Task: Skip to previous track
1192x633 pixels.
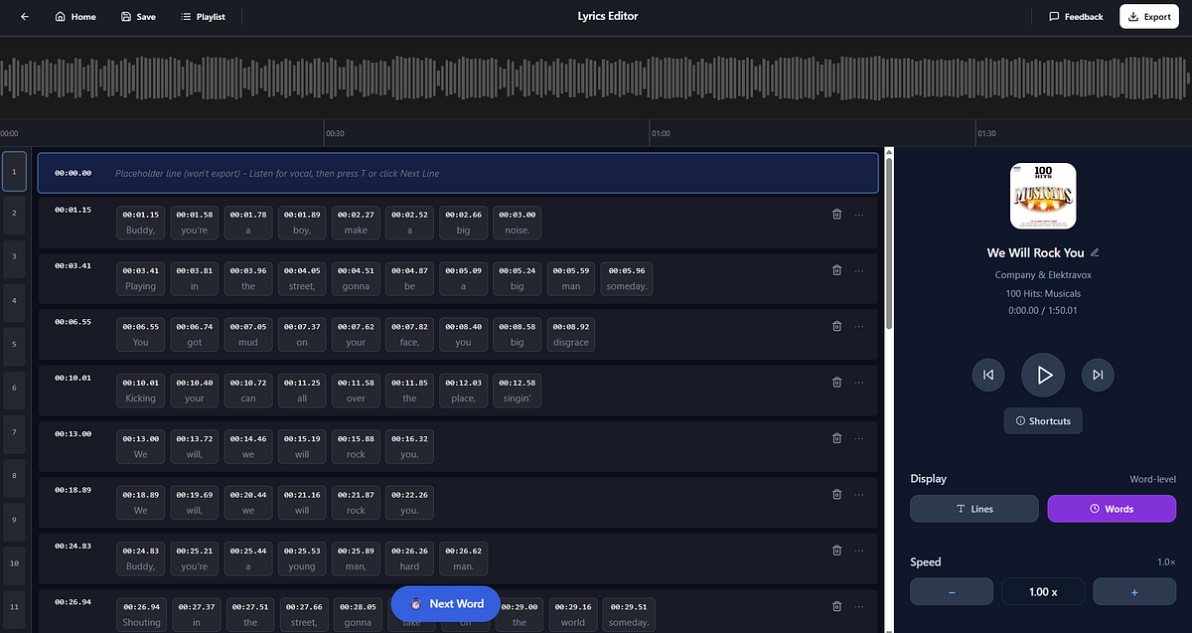Action: 988,375
